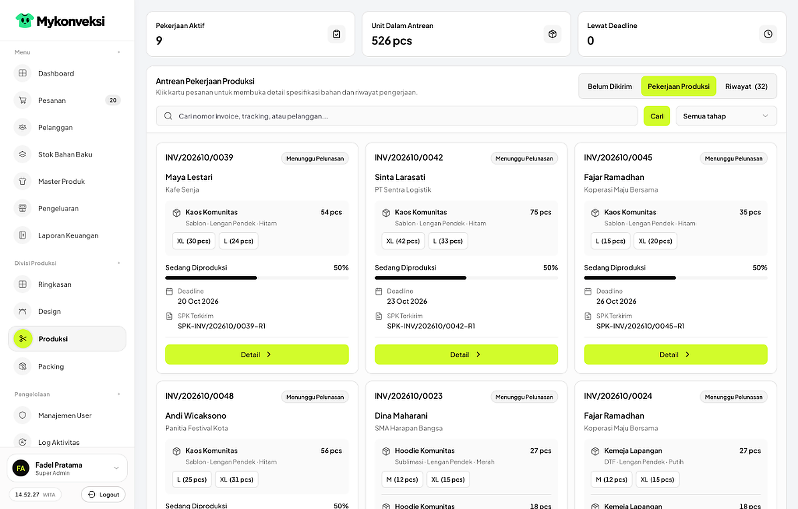Click the Lewat Deadline clock icon
Image resolution: width=798 pixels, height=509 pixels.
click(768, 34)
